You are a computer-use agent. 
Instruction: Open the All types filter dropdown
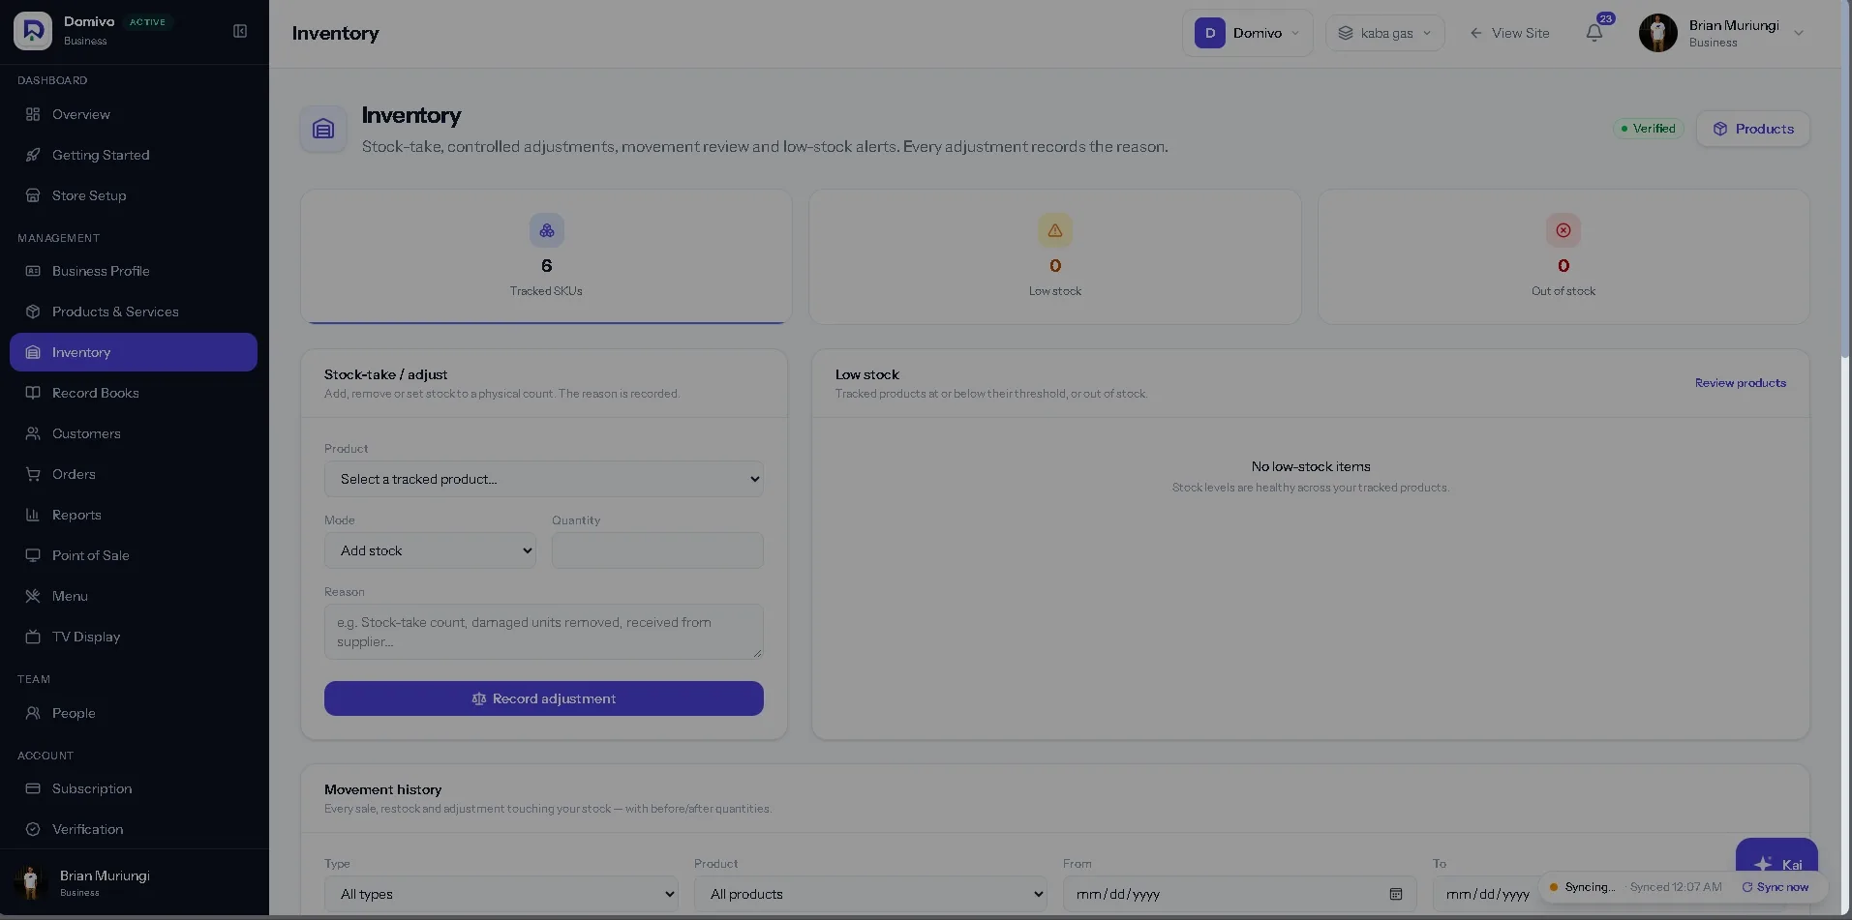tap(501, 894)
